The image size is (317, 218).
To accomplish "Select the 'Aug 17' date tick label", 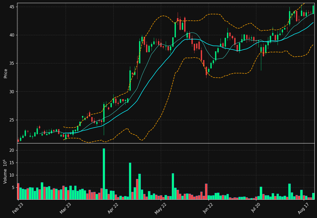I will [x=304, y=209].
